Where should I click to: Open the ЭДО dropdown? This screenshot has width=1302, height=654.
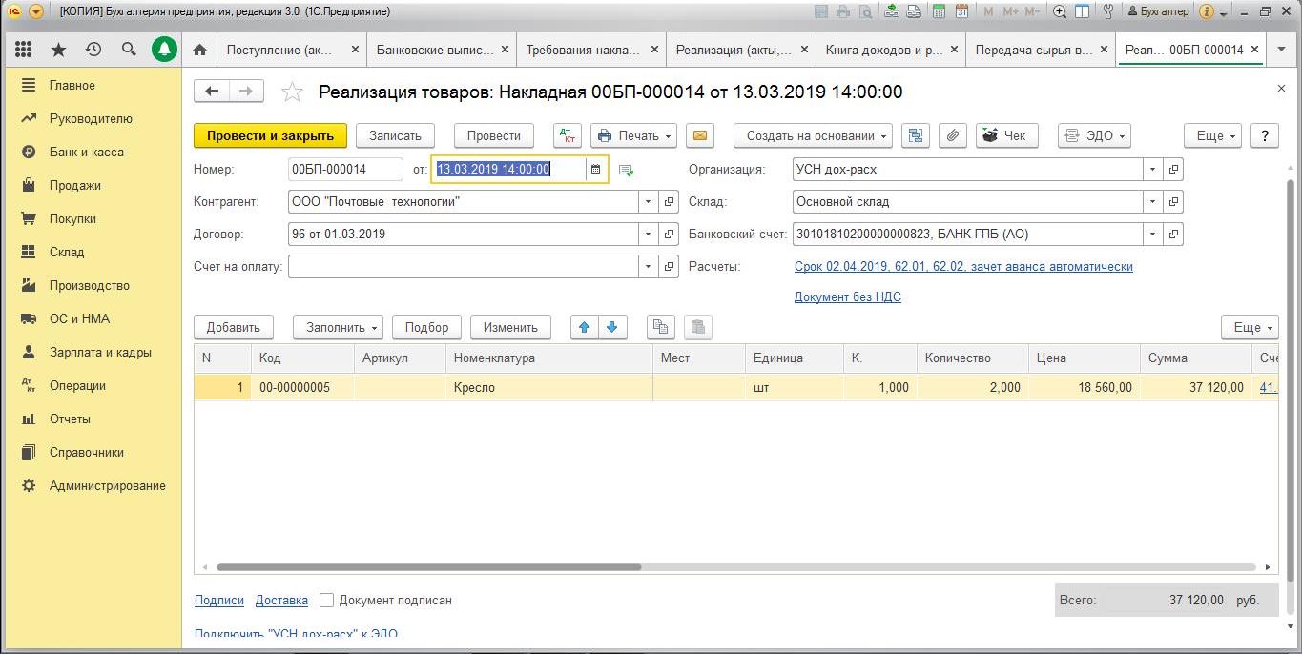(x=1094, y=135)
